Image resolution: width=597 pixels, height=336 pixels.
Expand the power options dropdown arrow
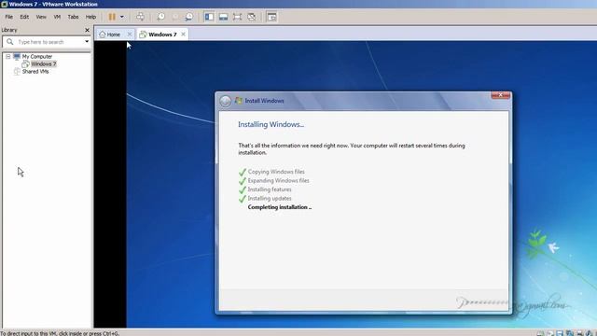(x=122, y=17)
